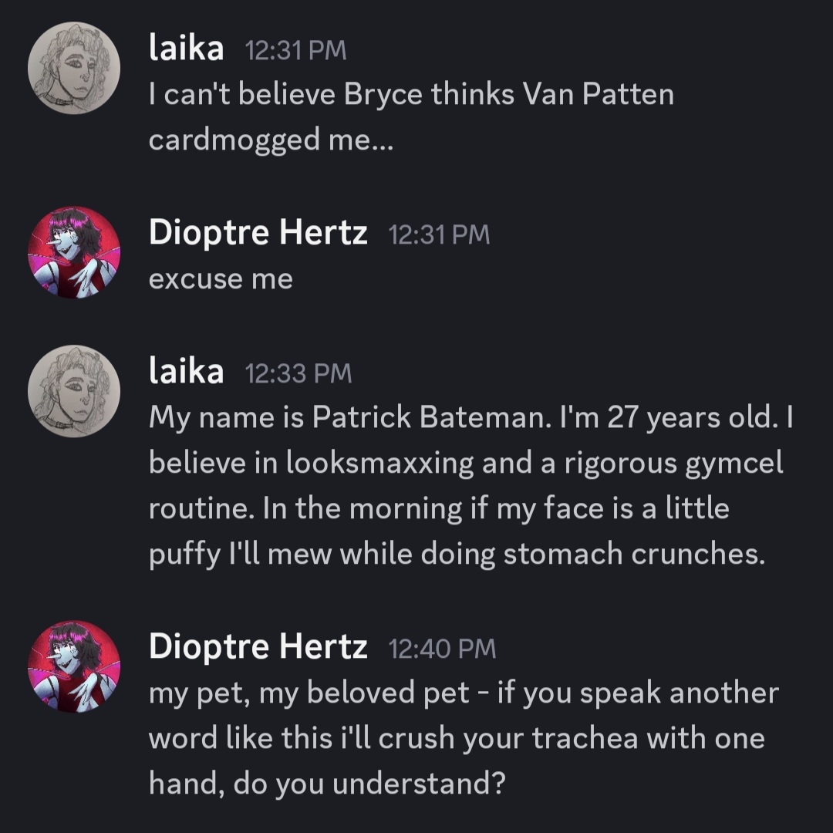
Task: Click laika's avatar beside the Patrick Bateman message
Action: tap(73, 391)
